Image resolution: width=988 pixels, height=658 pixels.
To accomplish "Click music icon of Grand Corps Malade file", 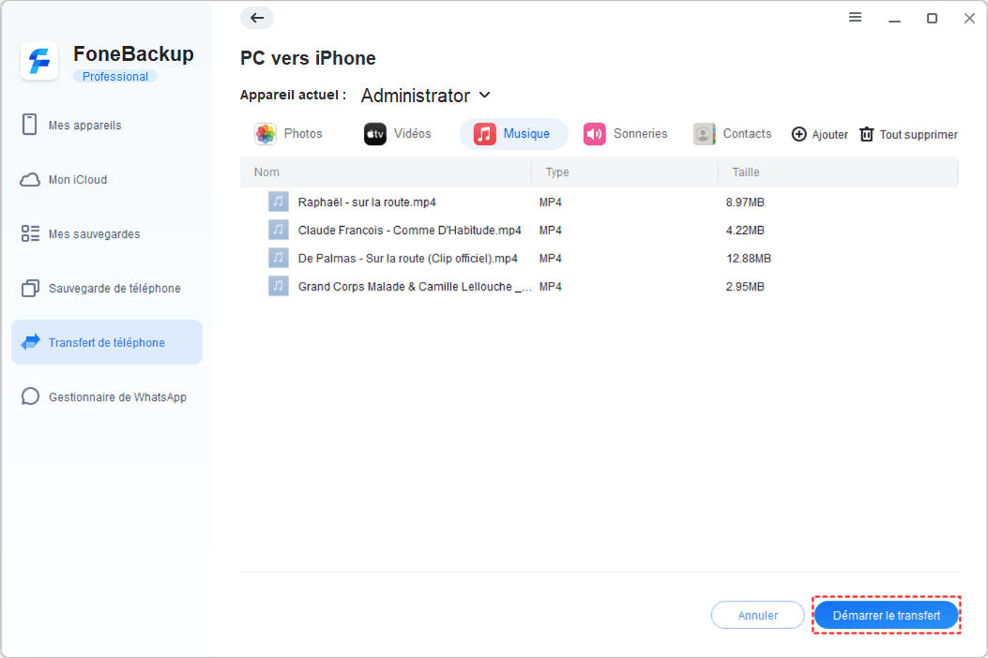I will (x=279, y=286).
